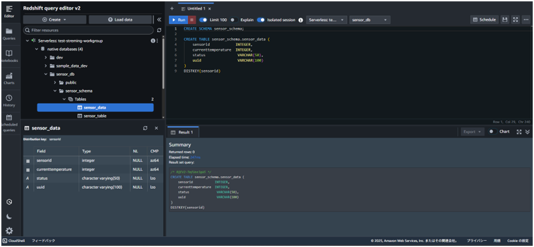Go to Charts in the sidebar
Viewport: 534px width, 247px height.
coord(9,78)
